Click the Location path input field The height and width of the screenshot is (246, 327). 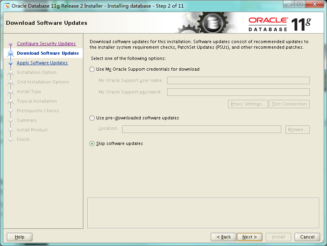pyautogui.click(x=202, y=129)
